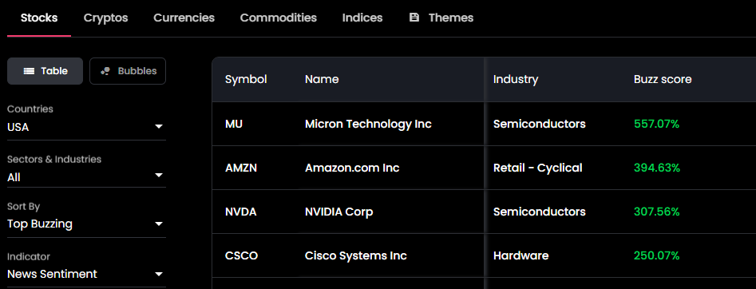Open the Sort By Top Buzzing dropdown
Image resolution: width=756 pixels, height=289 pixels.
tap(86, 224)
